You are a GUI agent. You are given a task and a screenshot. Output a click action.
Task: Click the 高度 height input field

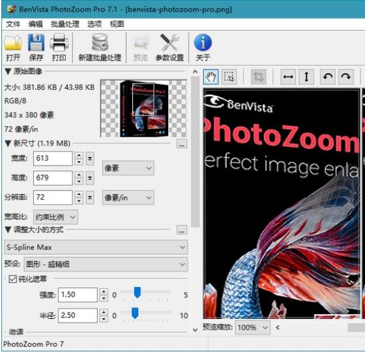point(53,178)
